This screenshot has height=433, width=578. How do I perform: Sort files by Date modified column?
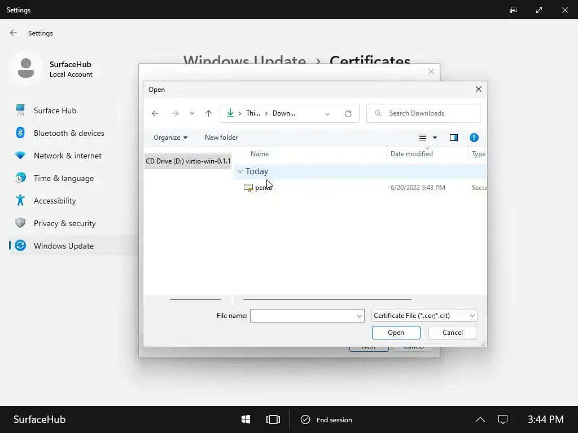point(411,154)
